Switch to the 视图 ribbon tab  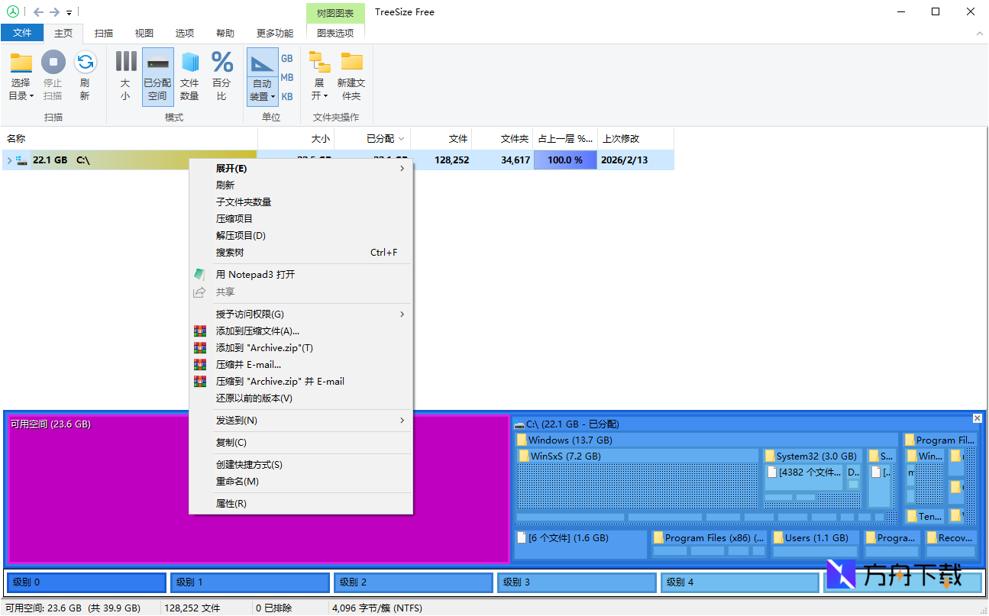click(144, 33)
